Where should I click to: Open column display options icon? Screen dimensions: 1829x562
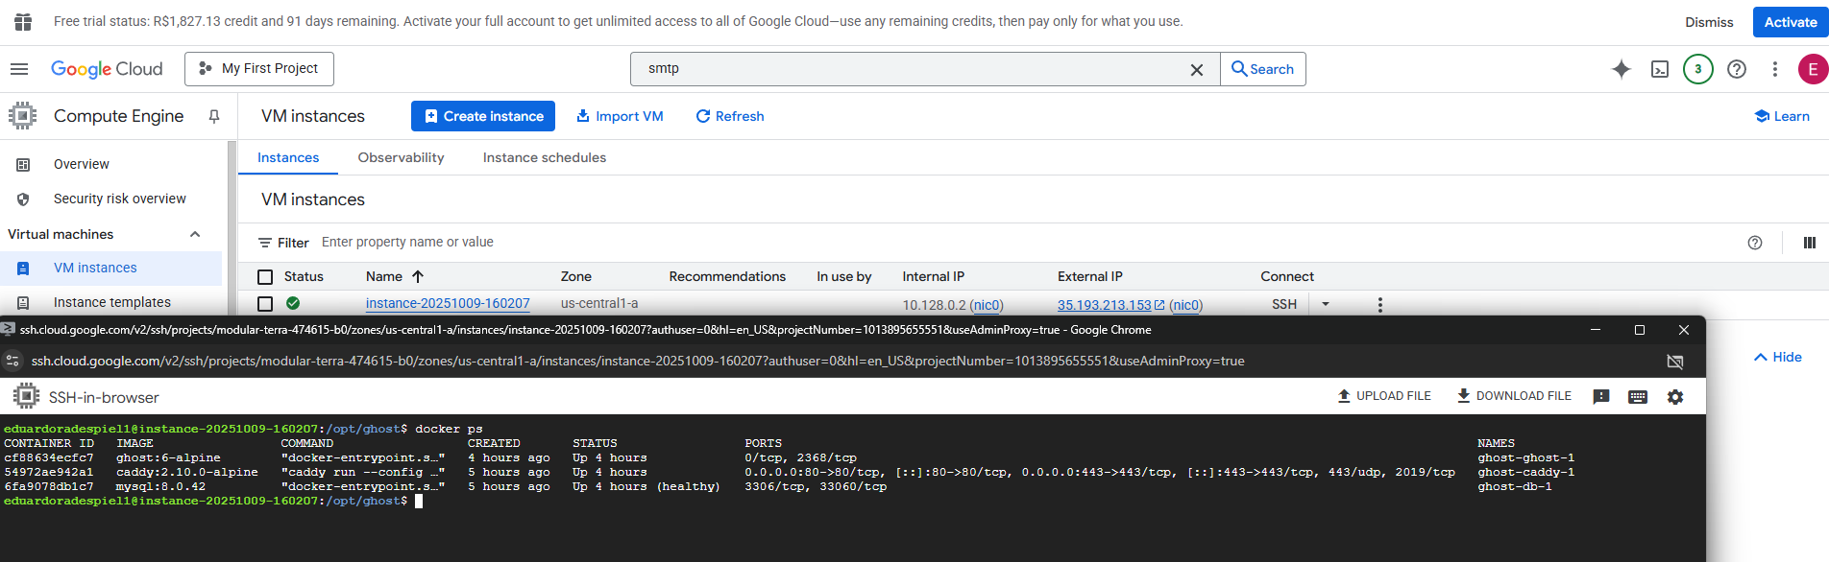coord(1809,243)
